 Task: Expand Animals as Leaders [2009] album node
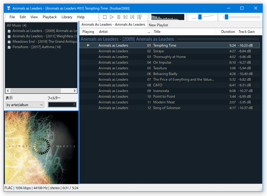click(9, 31)
